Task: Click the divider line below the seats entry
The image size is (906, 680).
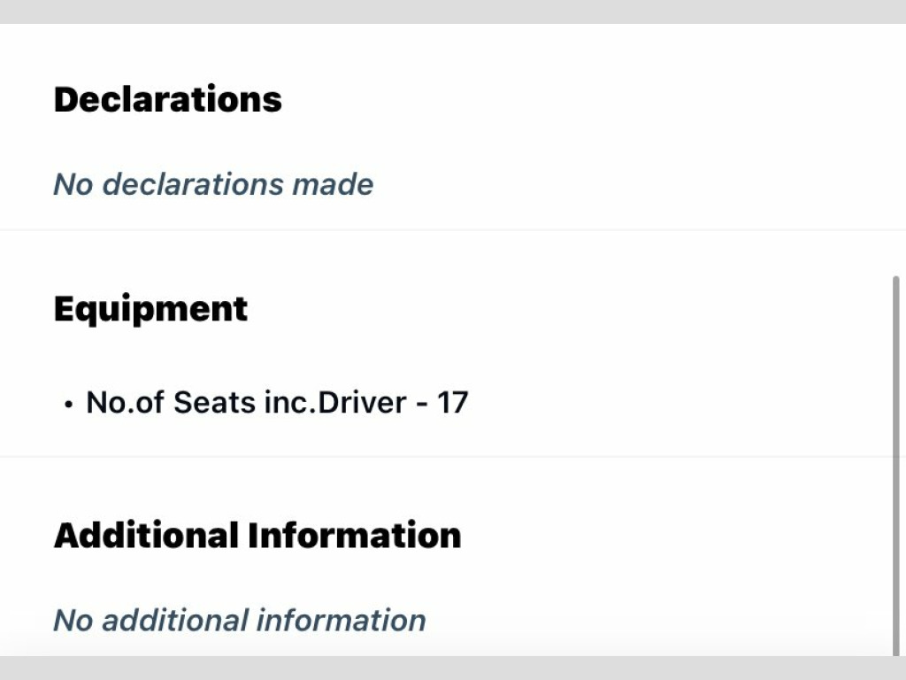Action: (453, 457)
